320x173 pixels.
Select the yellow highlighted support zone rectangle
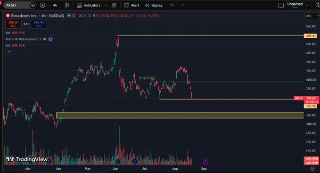click(x=180, y=115)
